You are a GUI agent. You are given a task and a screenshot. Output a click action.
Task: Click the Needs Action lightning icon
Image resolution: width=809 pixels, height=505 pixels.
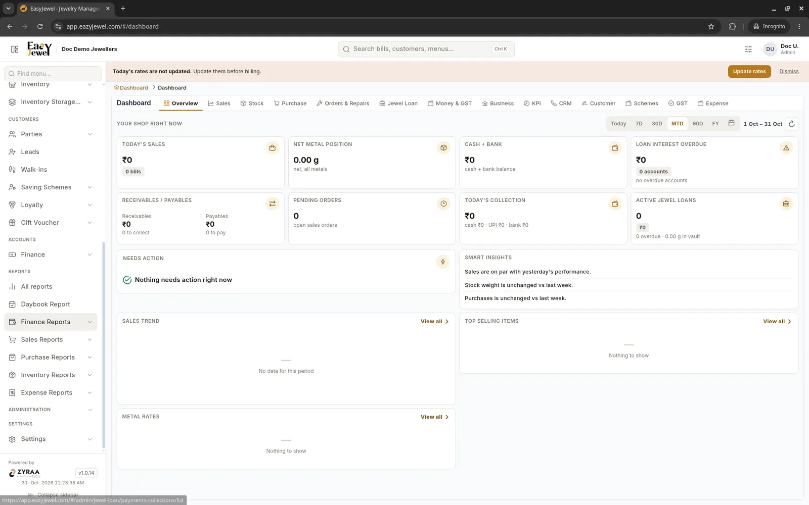pos(443,262)
